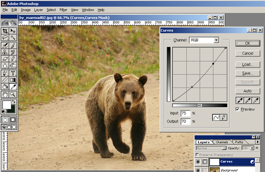Viewport: 265px width, 172px height.
Task: Uncheck the Preview checkbox
Action: pyautogui.click(x=237, y=109)
